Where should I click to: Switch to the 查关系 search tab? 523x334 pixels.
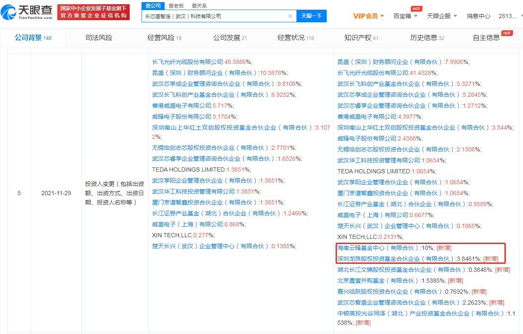pyautogui.click(x=199, y=6)
